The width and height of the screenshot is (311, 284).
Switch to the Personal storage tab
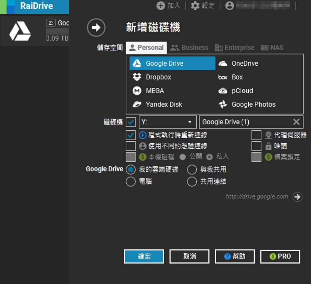[146, 48]
